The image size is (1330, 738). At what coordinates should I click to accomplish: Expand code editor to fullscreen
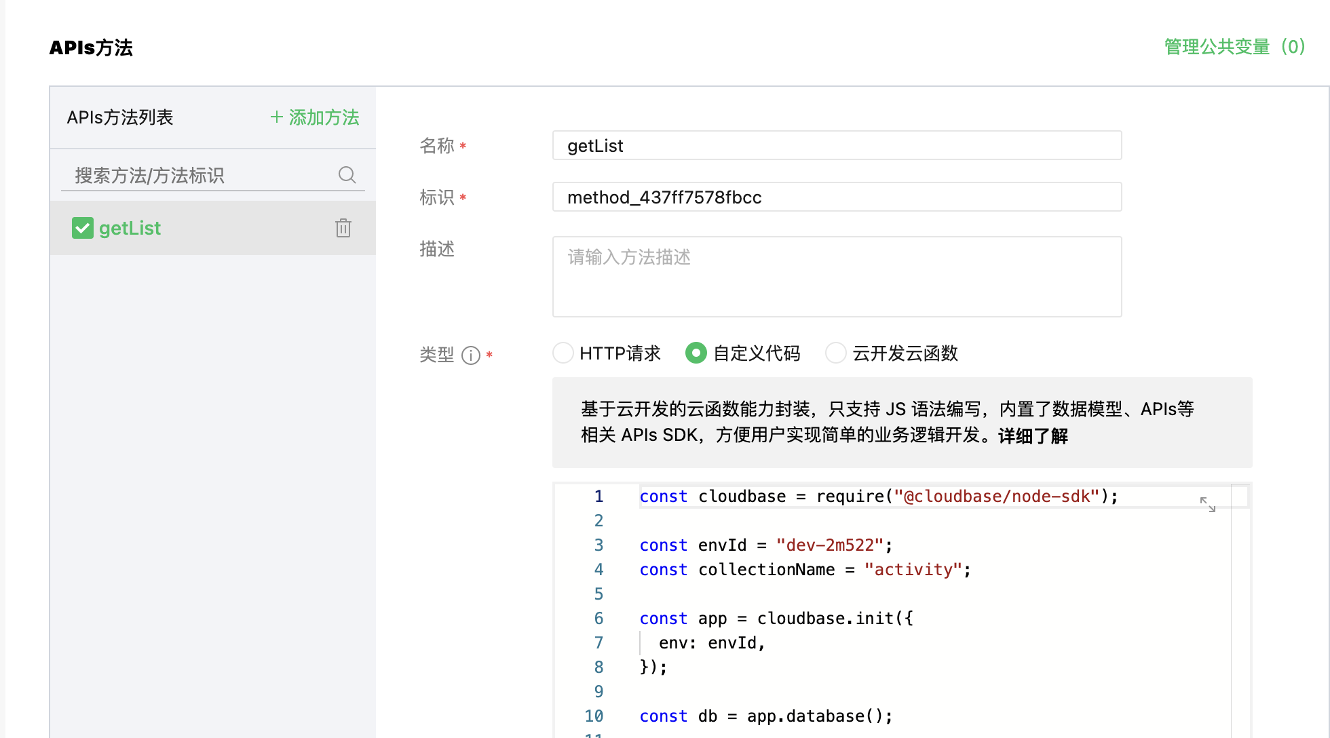coord(1207,504)
